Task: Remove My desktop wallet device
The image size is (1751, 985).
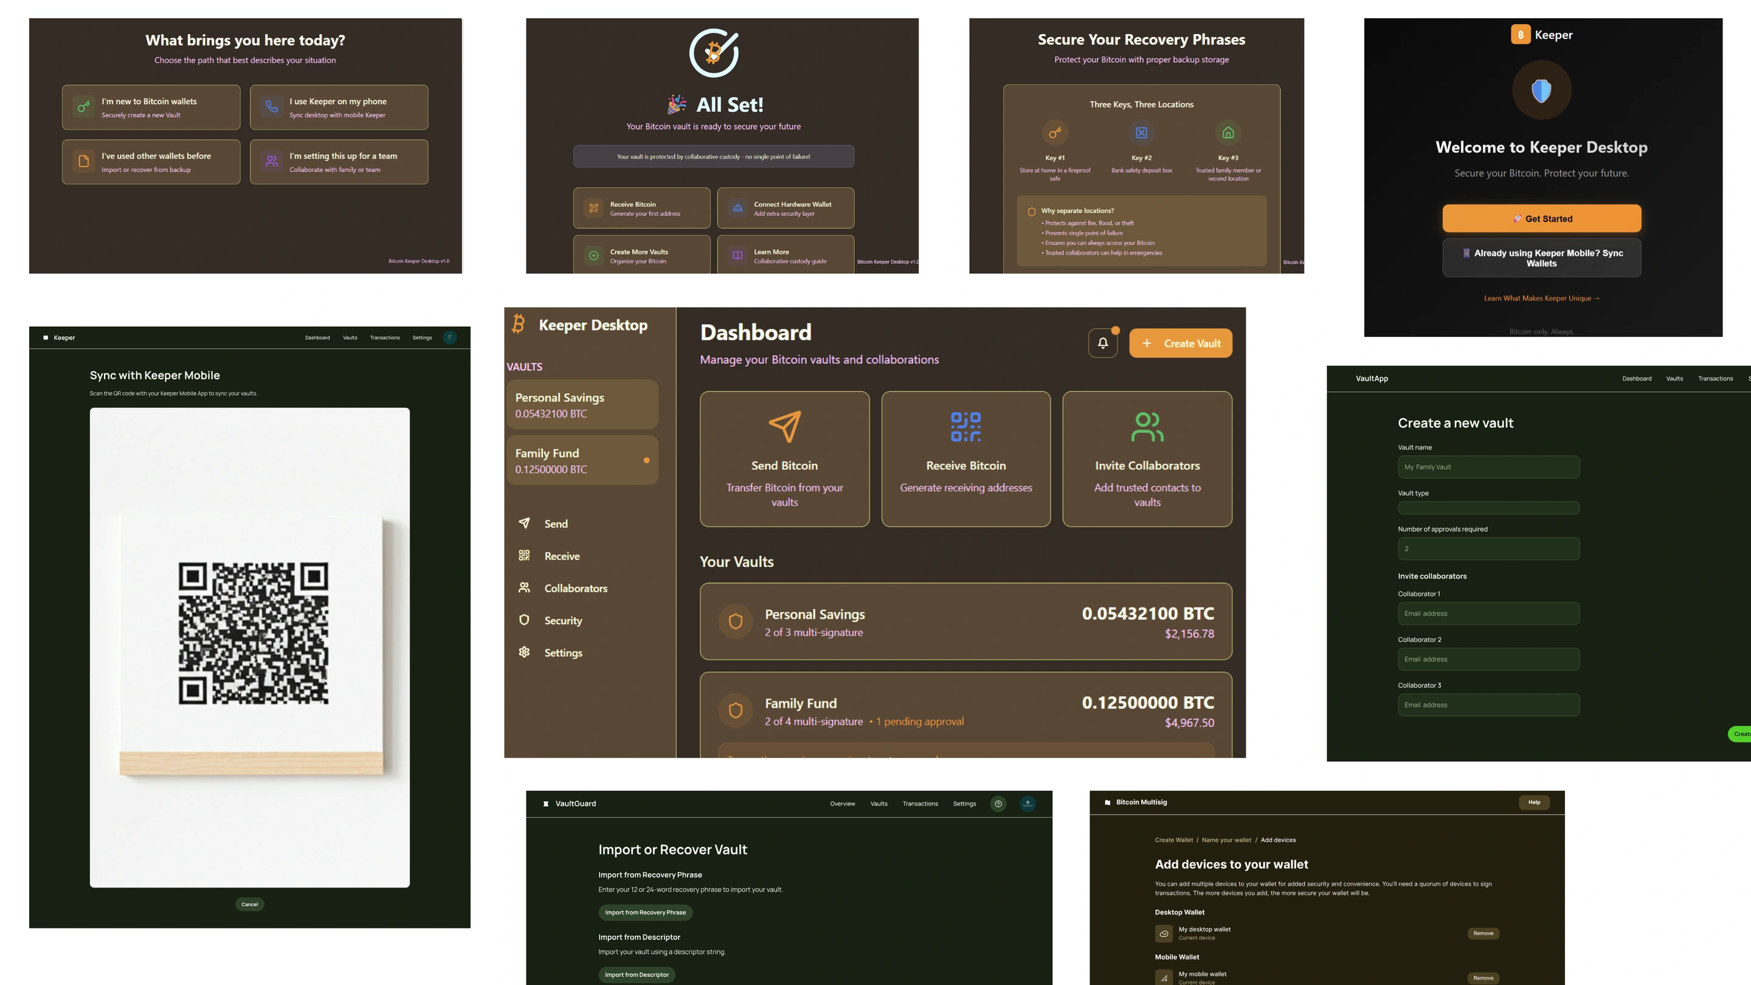Action: 1483,933
